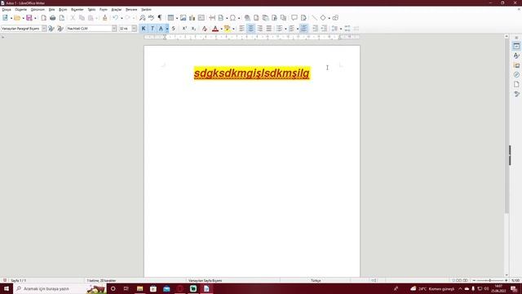This screenshot has width=522, height=294.
Task: Open the Biçim menu
Action: click(63, 10)
